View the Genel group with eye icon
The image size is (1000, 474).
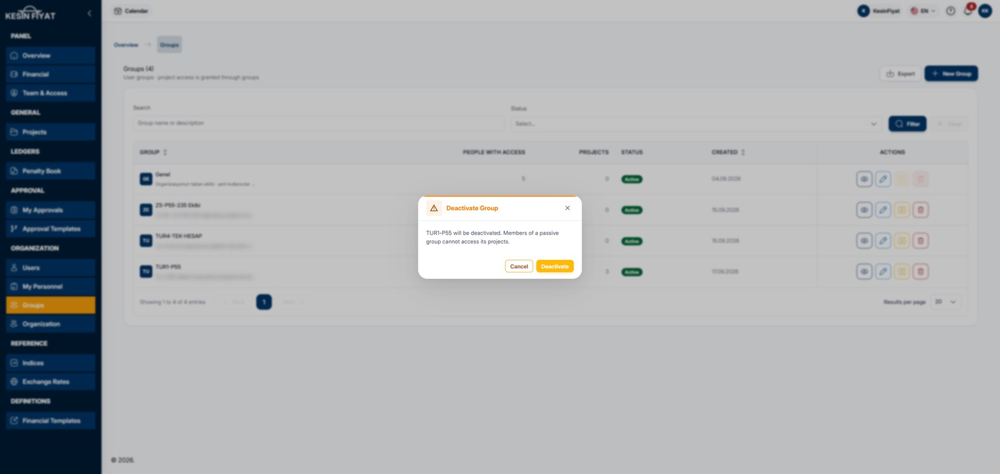[x=864, y=179]
